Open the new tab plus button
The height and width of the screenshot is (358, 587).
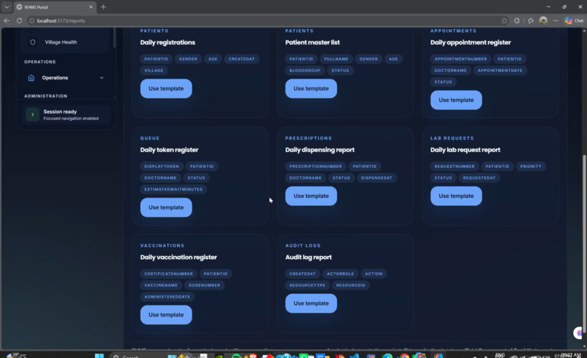coord(103,7)
